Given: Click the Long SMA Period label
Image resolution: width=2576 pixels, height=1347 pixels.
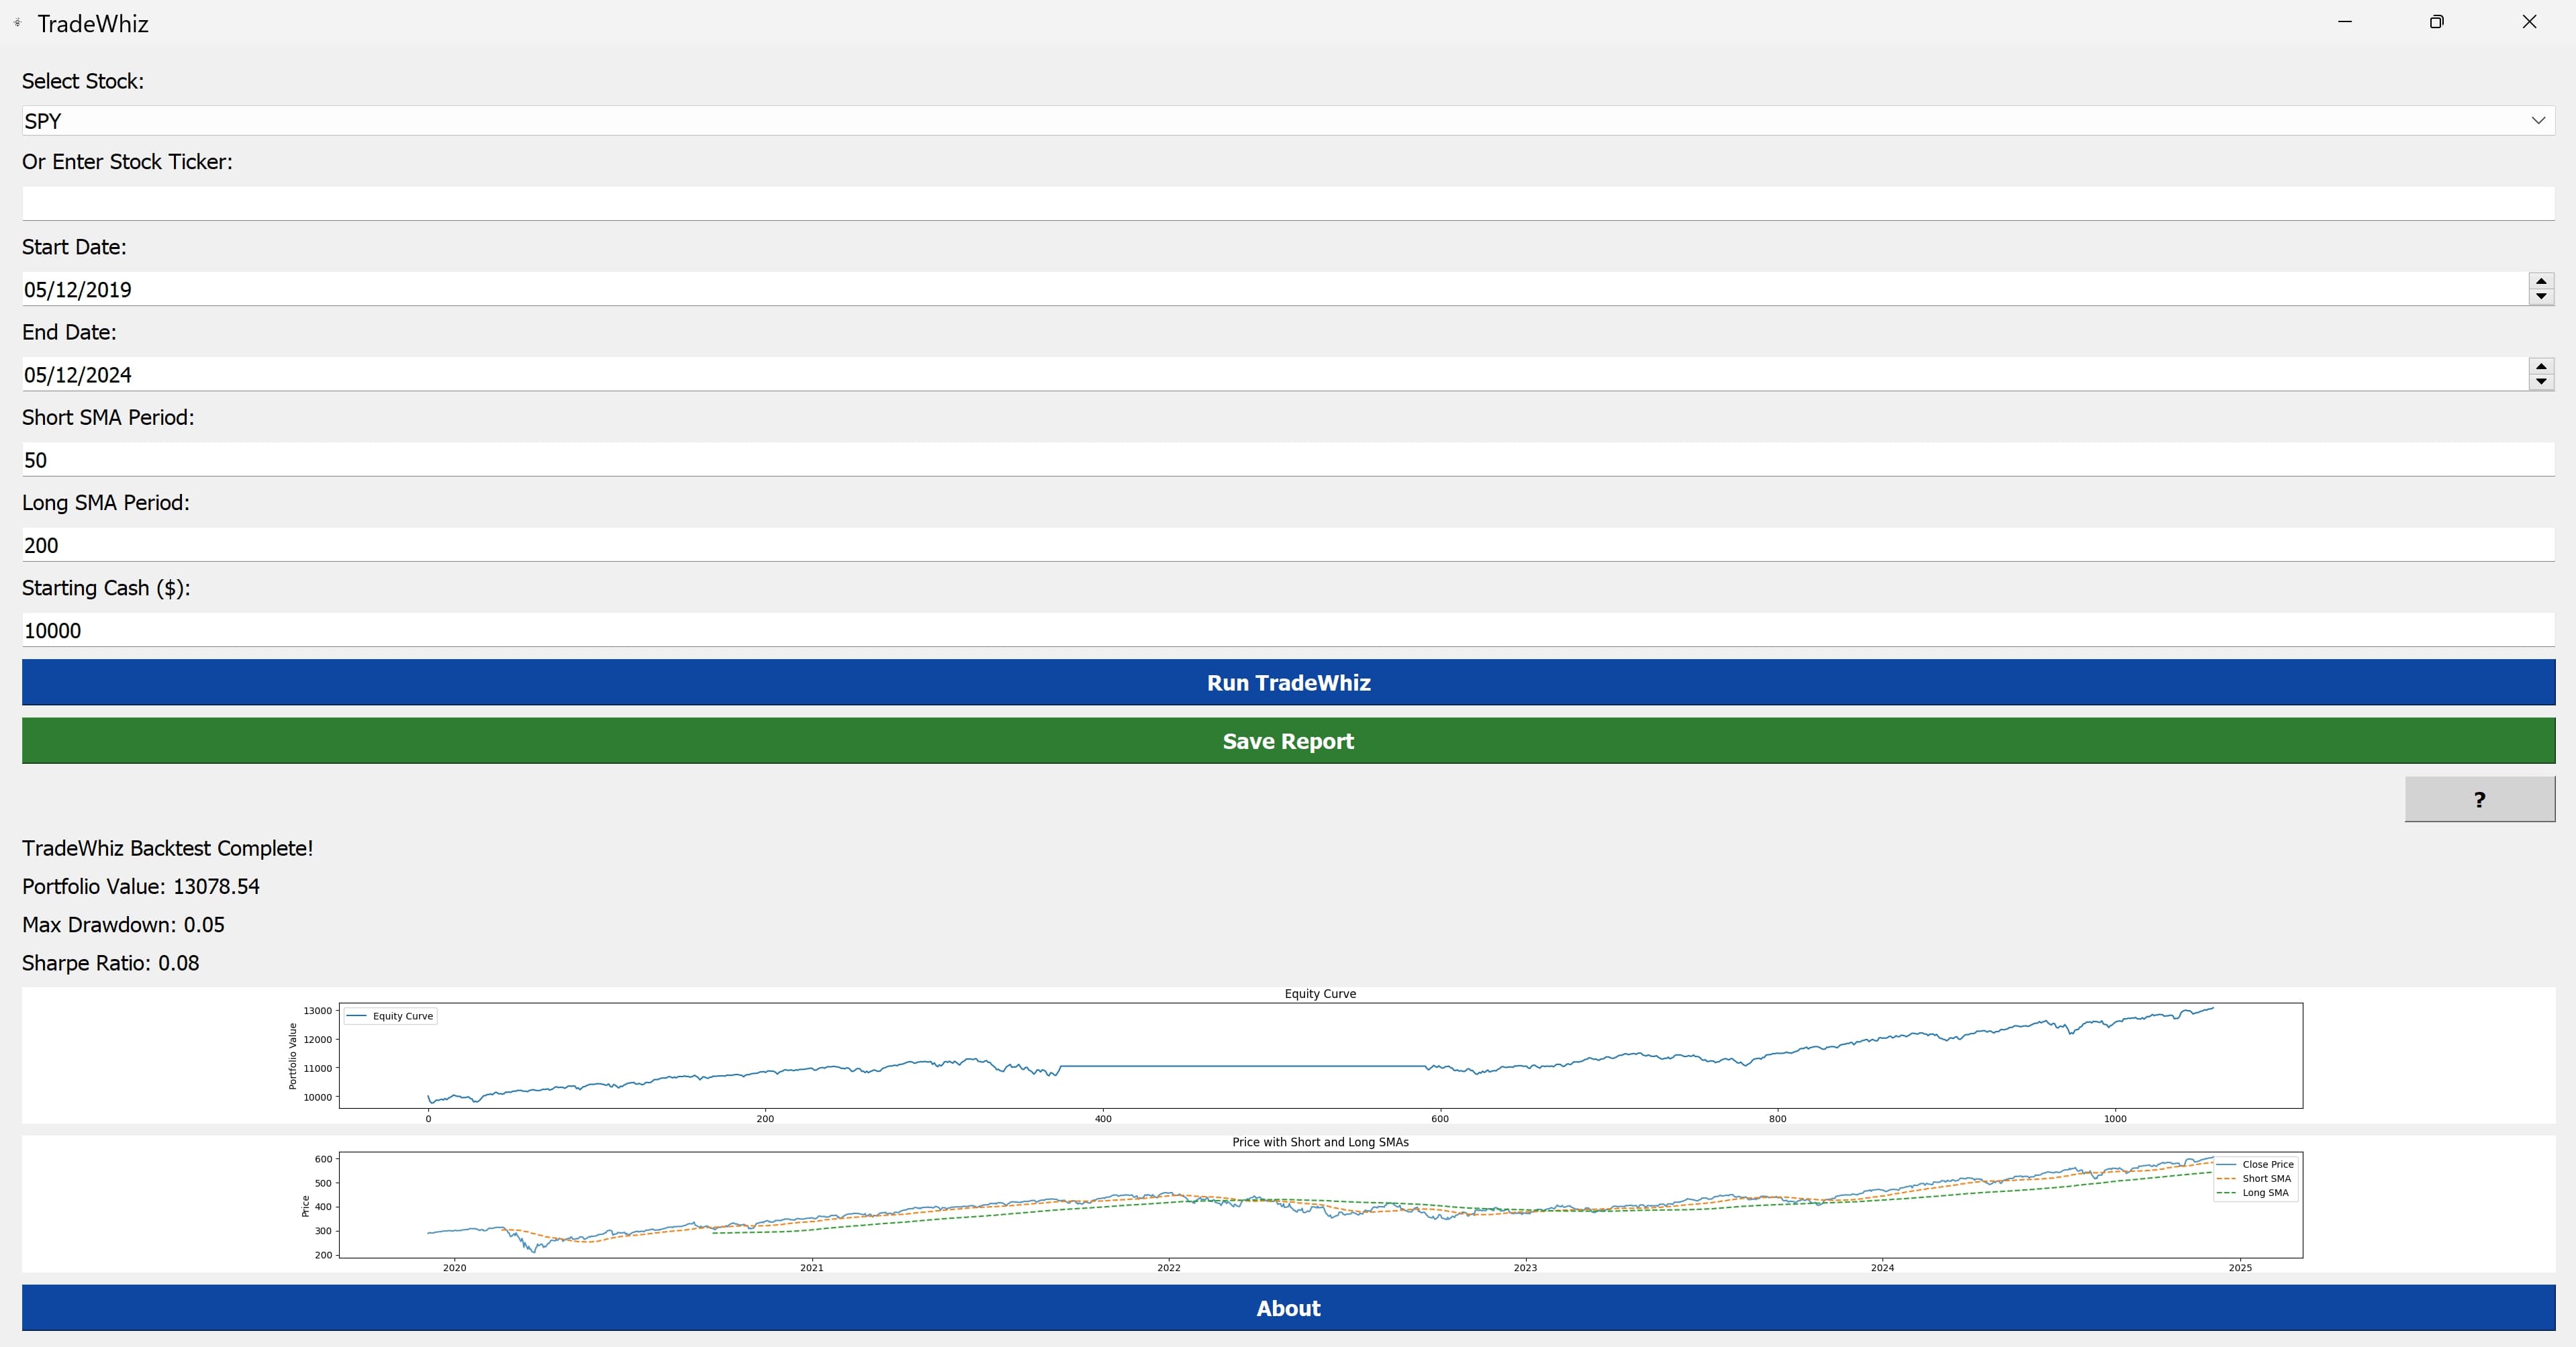Looking at the screenshot, I should (106, 503).
